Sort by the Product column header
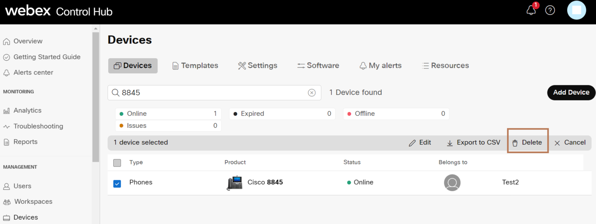The image size is (596, 224). (x=235, y=162)
